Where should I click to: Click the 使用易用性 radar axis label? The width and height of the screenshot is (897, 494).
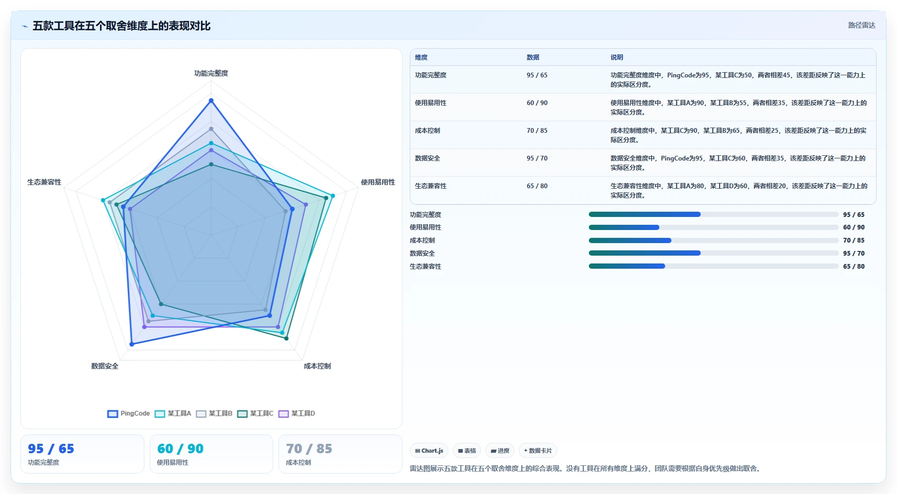click(378, 182)
